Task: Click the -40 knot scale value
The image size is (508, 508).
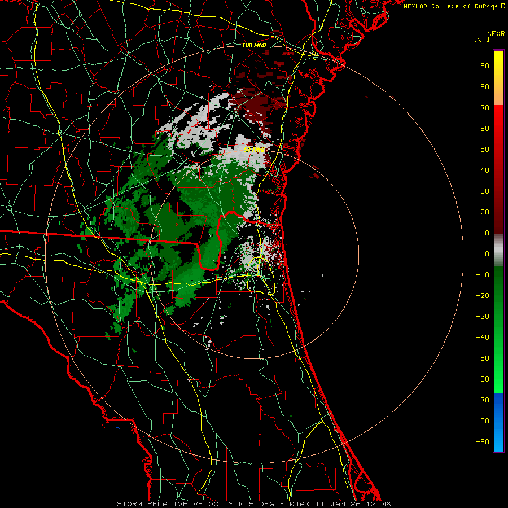Action: coord(483,338)
